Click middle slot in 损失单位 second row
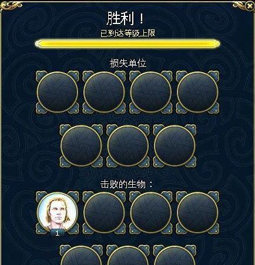255x265 pixels. [127, 146]
